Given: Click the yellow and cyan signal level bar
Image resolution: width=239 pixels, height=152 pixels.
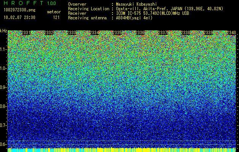Looking at the screenshot, I should pos(122,150).
